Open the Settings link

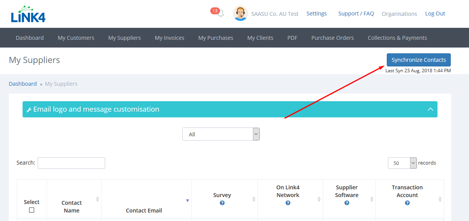pyautogui.click(x=317, y=14)
